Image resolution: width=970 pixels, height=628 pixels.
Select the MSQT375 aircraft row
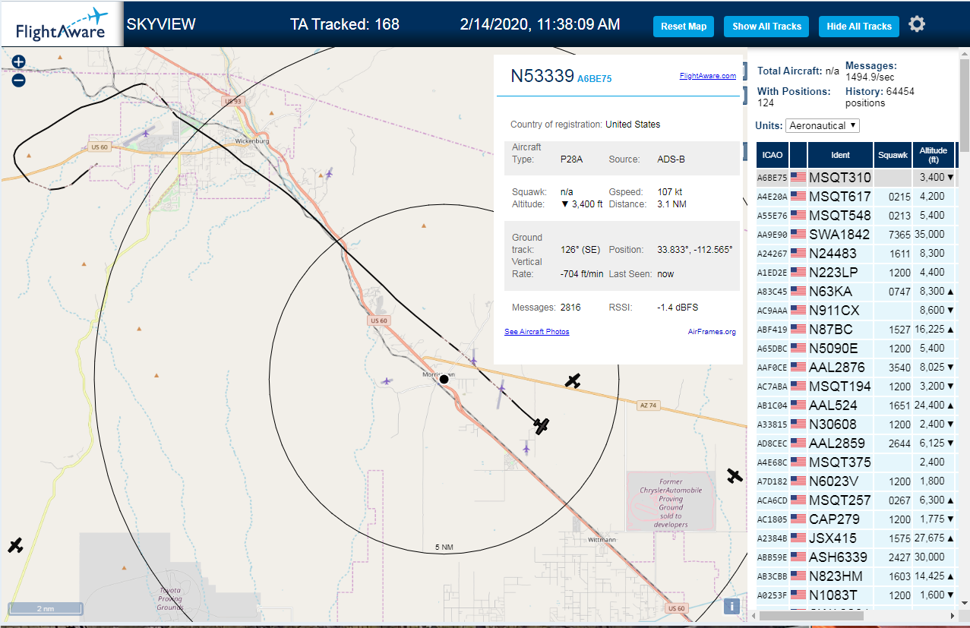pos(856,462)
